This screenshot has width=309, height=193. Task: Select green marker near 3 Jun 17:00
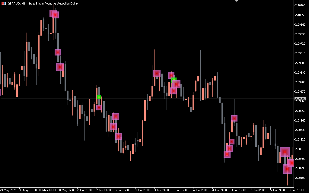[174, 80]
